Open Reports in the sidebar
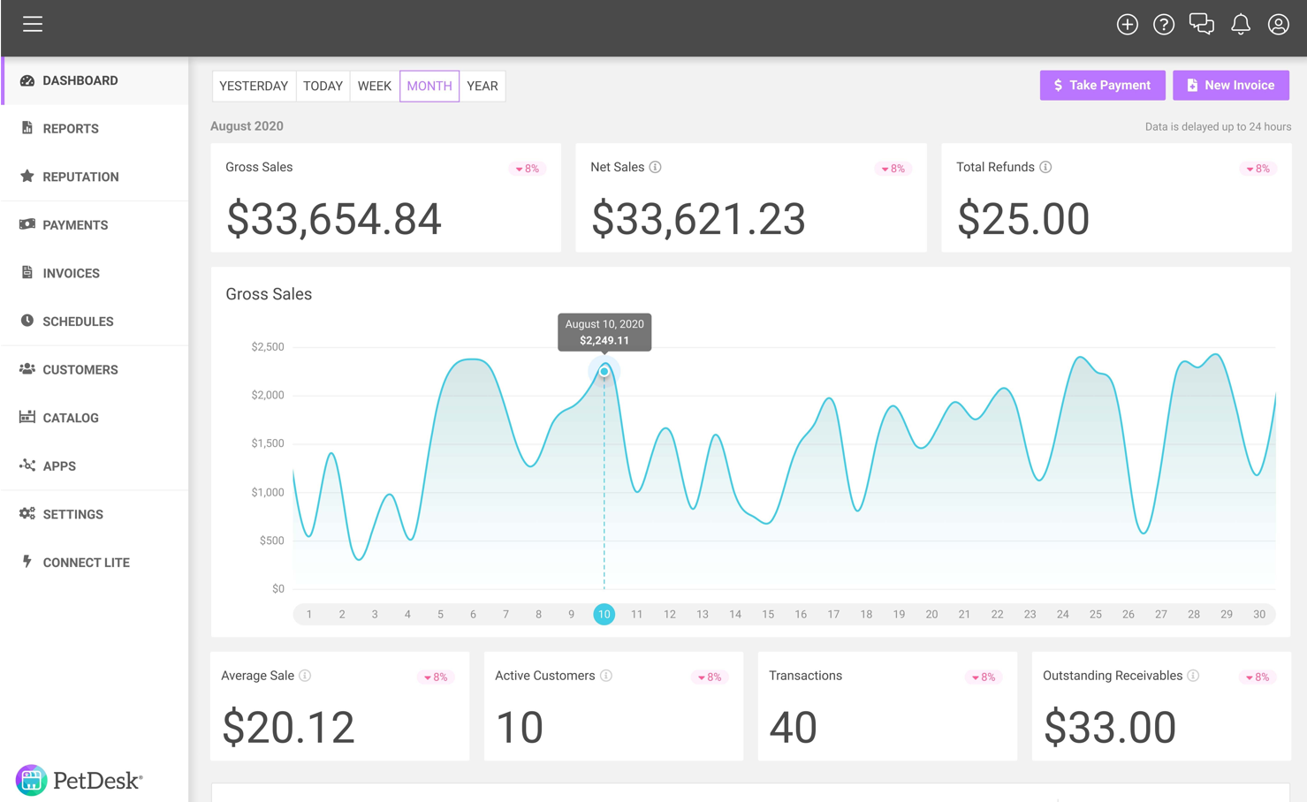The height and width of the screenshot is (802, 1307). 71,129
